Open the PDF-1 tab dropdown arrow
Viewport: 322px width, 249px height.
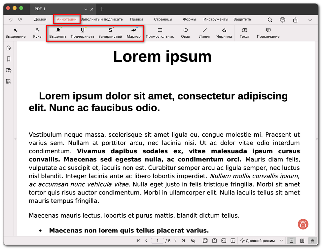86,9
